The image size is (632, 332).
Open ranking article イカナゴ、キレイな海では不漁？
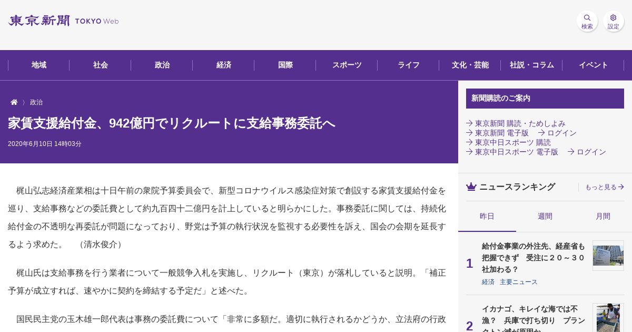click(x=534, y=318)
